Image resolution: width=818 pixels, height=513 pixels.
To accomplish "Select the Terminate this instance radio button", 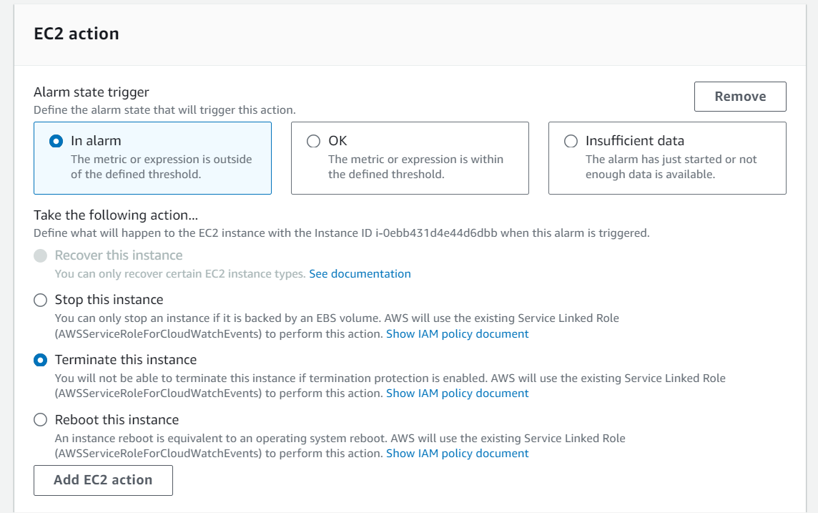I will (x=40, y=360).
